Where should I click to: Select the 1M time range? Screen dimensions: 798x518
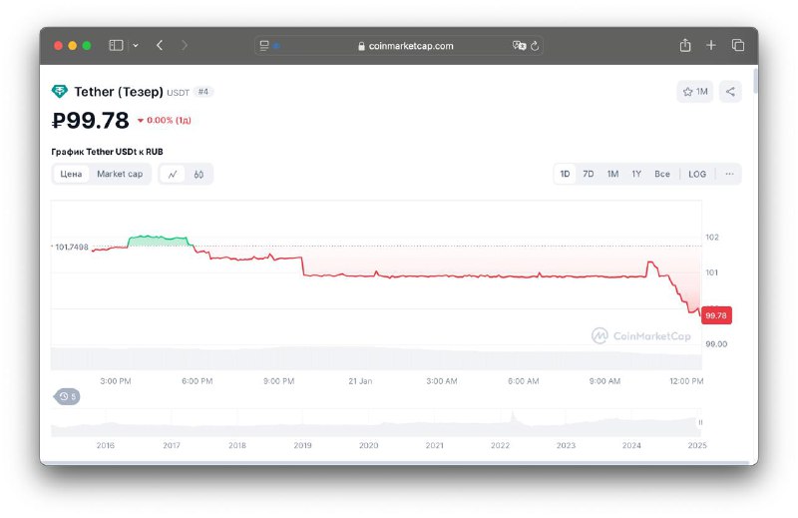coord(612,175)
